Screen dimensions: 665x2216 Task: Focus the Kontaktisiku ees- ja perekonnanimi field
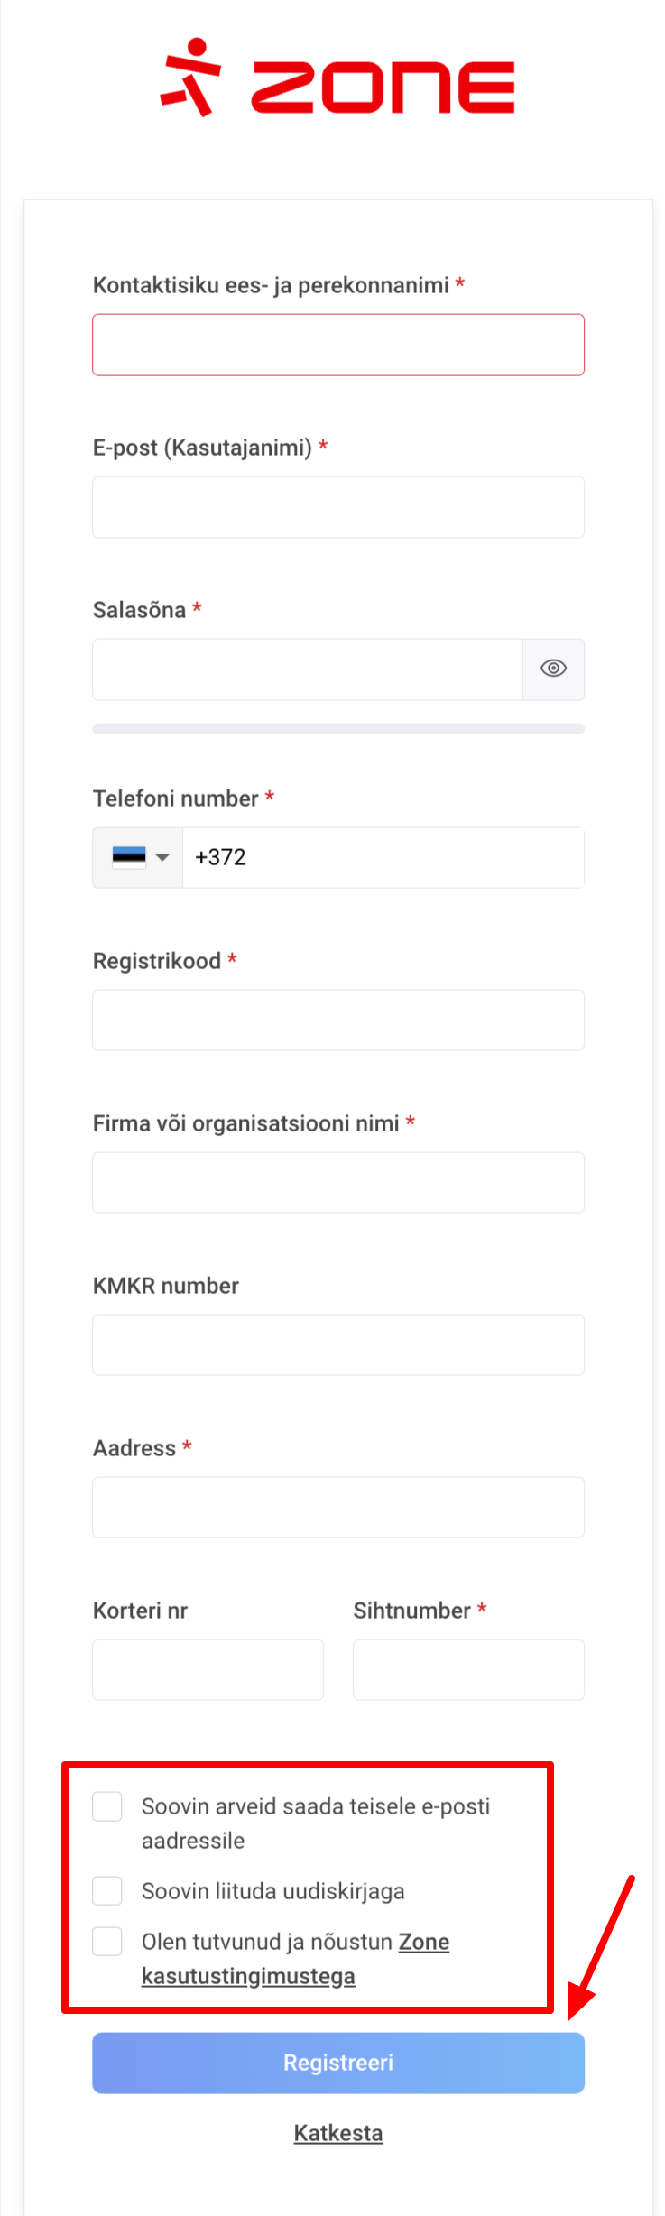click(338, 345)
